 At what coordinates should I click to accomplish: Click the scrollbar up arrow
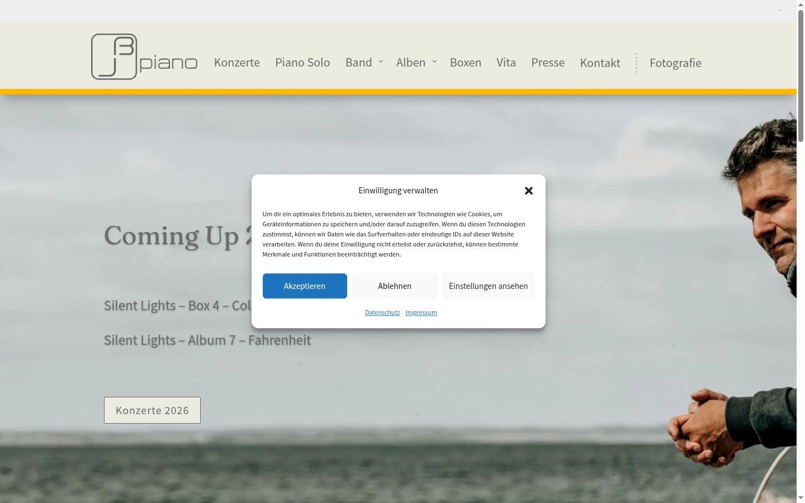[801, 4]
